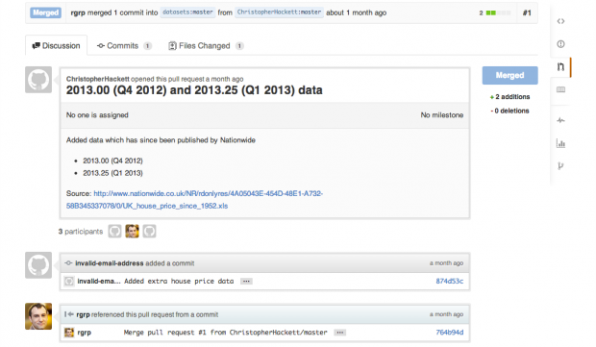Open commit hash 764b94d
Viewport: 596px width, 347px height.
449,333
